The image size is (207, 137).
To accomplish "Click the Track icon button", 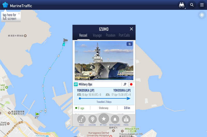I will pos(81,119).
